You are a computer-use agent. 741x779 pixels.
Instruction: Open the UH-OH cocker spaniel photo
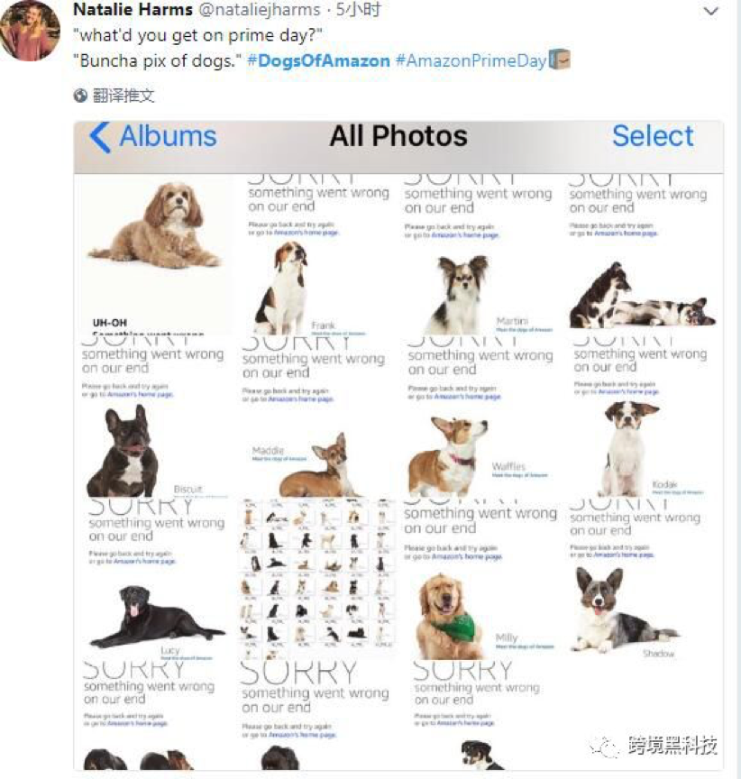(x=155, y=254)
